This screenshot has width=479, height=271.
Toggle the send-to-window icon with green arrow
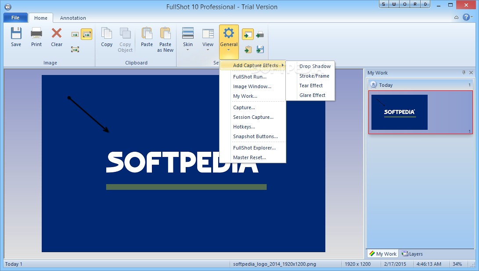click(248, 35)
